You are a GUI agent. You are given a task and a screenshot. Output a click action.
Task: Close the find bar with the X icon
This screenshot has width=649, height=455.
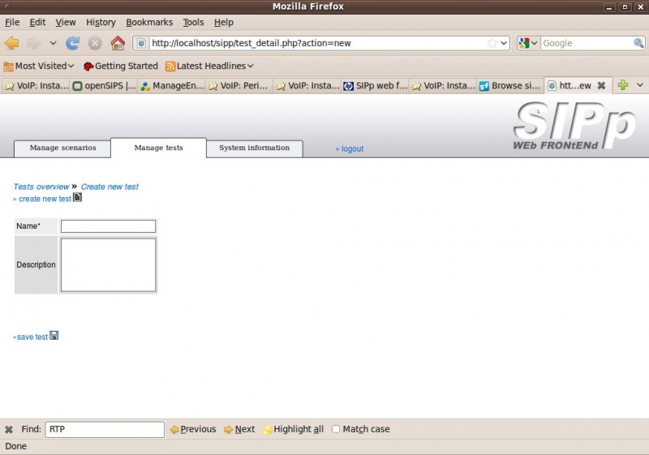(9, 430)
